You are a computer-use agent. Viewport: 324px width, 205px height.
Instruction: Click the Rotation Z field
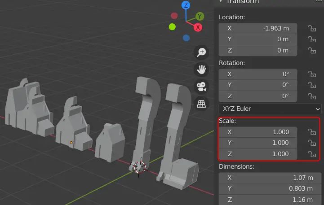(x=258, y=96)
